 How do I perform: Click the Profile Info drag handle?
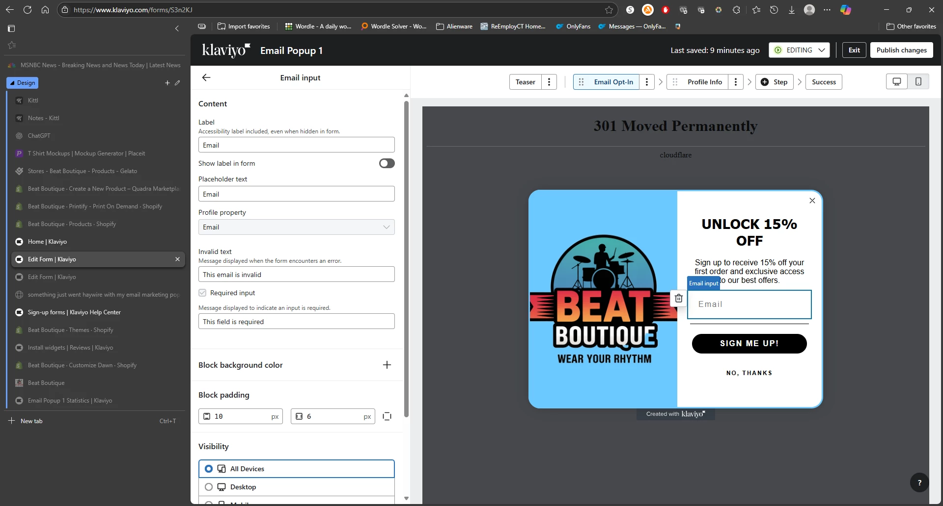click(675, 82)
